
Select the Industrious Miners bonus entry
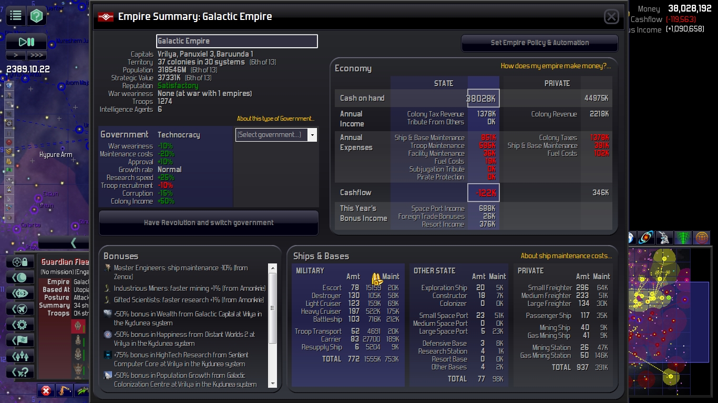[x=185, y=289]
